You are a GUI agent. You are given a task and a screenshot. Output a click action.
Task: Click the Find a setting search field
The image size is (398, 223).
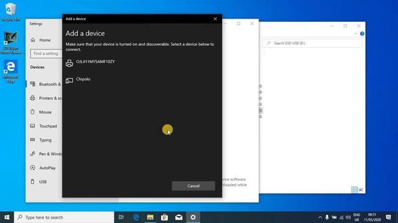[47, 54]
